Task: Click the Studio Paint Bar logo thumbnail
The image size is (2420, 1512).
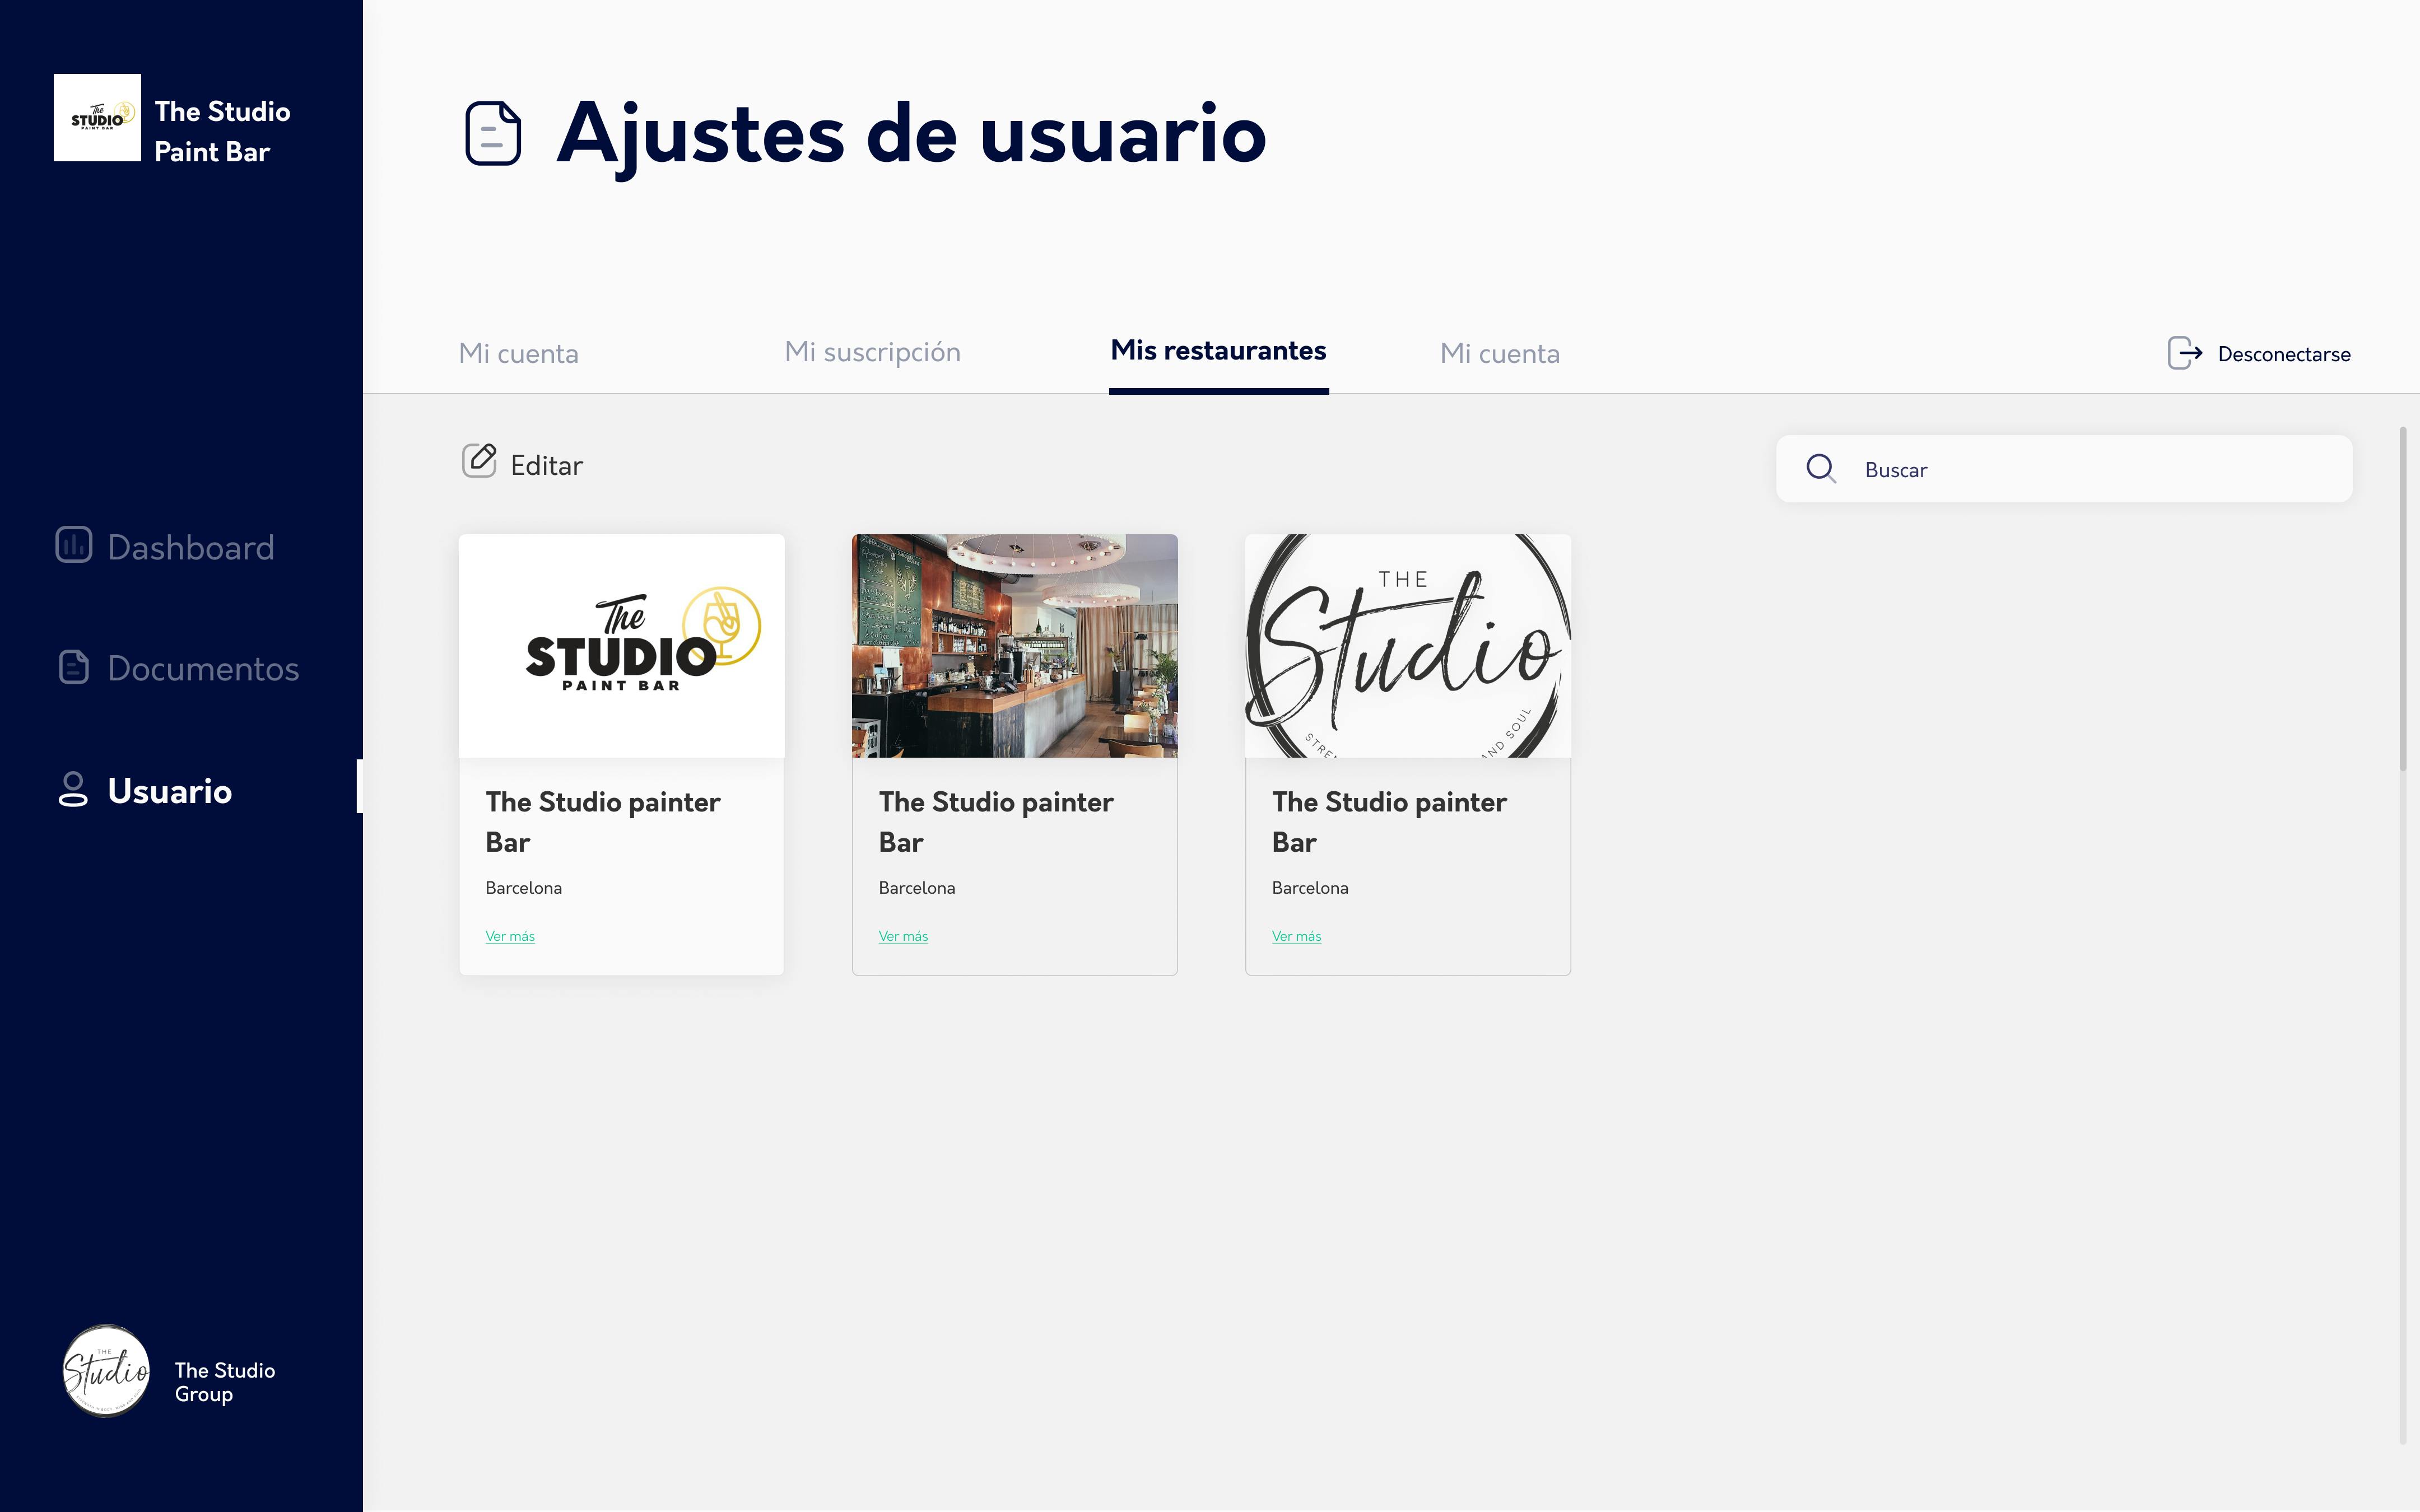Action: pyautogui.click(x=621, y=645)
